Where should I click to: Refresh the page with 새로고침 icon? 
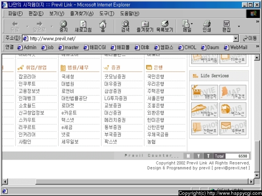tap(83, 26)
